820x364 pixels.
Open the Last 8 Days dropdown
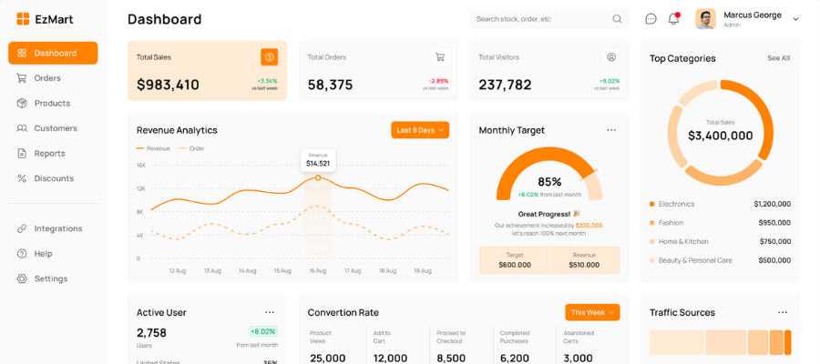[x=420, y=130]
